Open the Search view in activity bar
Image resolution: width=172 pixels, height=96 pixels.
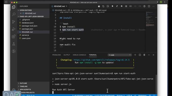coord(14,14)
